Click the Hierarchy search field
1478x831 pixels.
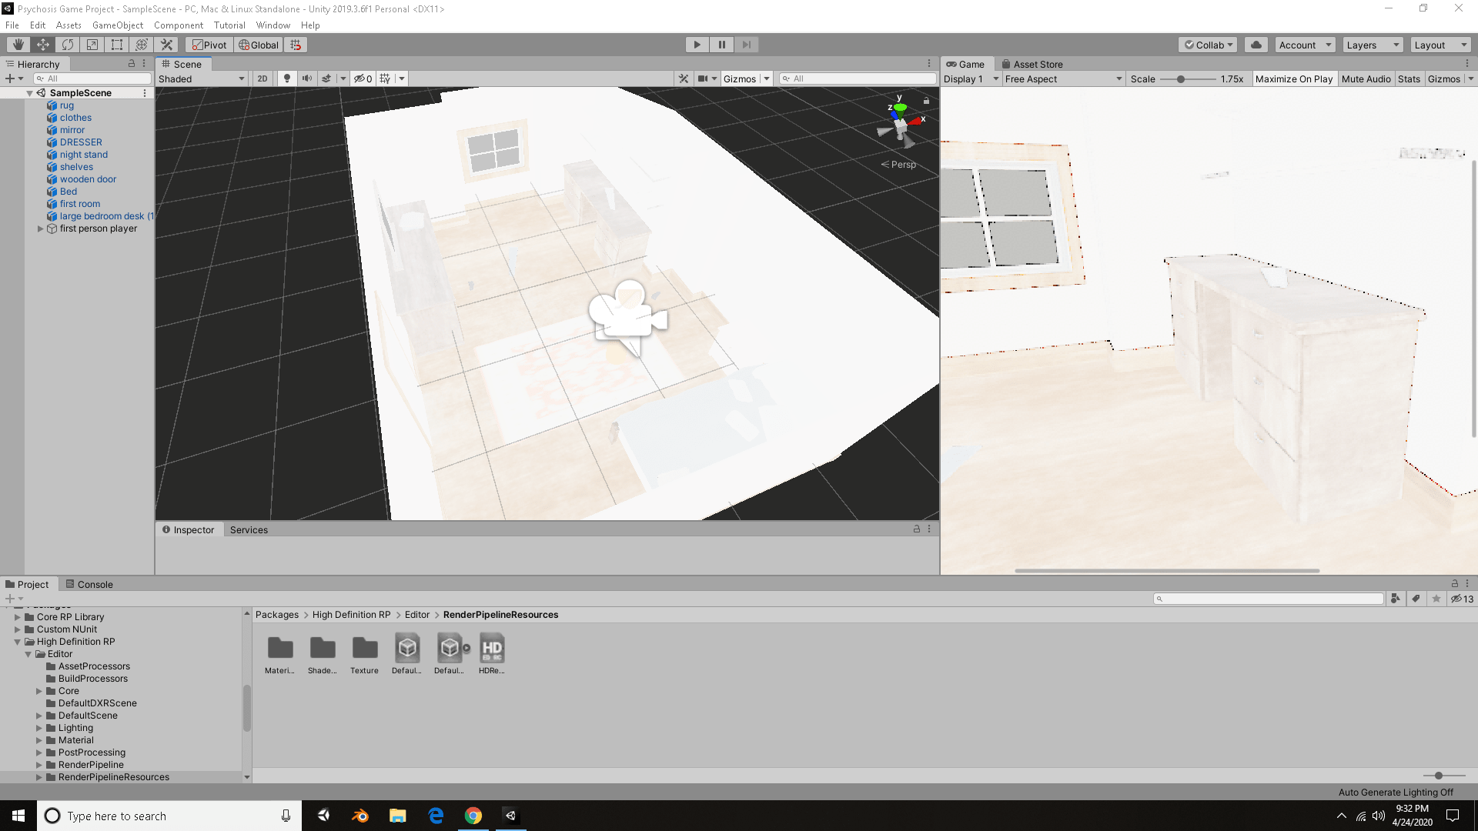(x=92, y=78)
